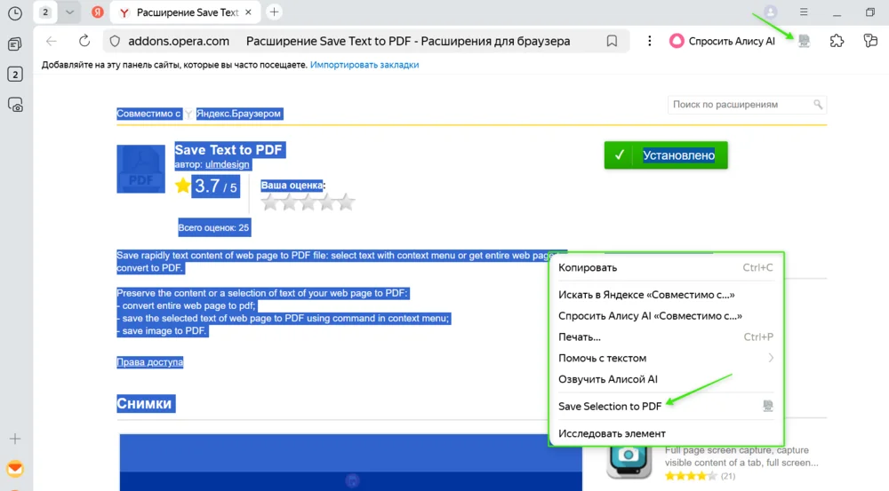Open the extensions puzzle icon
Screen dimensions: 889x491
(837, 41)
